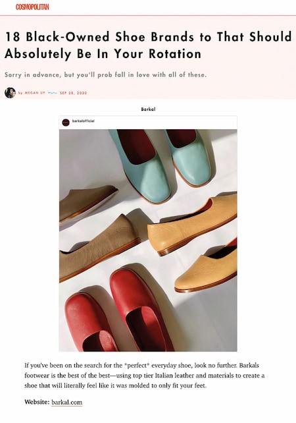Click the Barkal description paragraph

coord(145,376)
